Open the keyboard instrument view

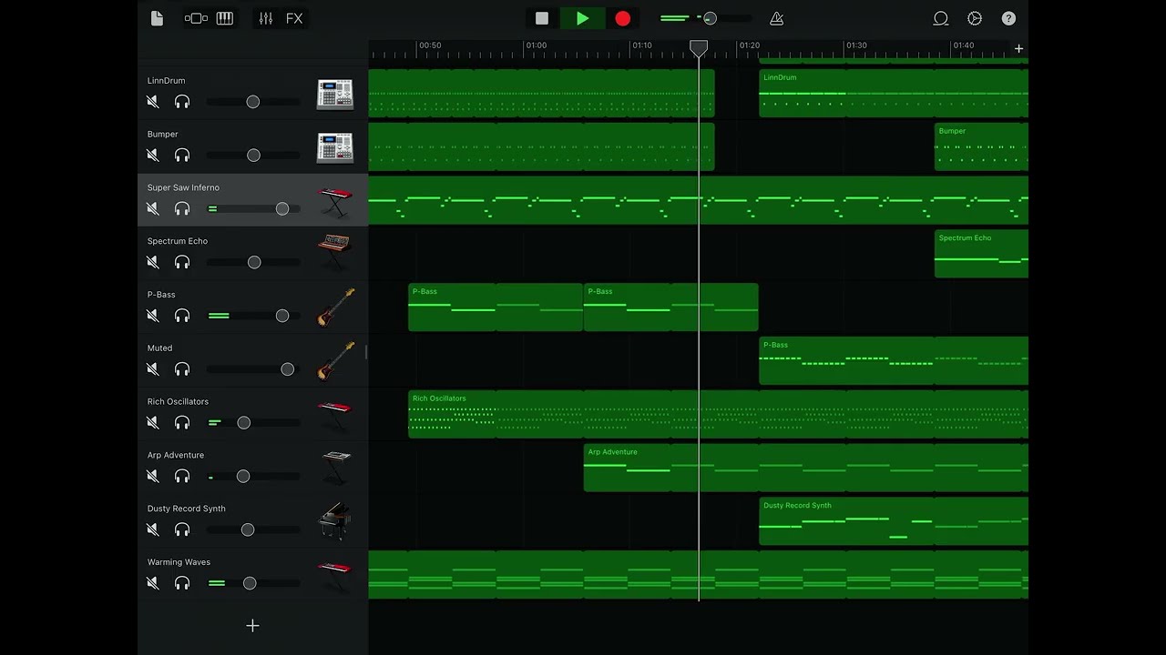pyautogui.click(x=224, y=18)
